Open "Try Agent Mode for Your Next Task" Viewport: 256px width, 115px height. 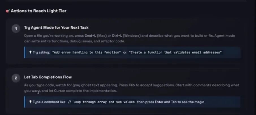(x=56, y=28)
